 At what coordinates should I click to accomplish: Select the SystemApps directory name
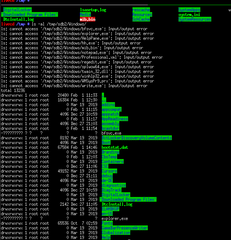click(189, 10)
